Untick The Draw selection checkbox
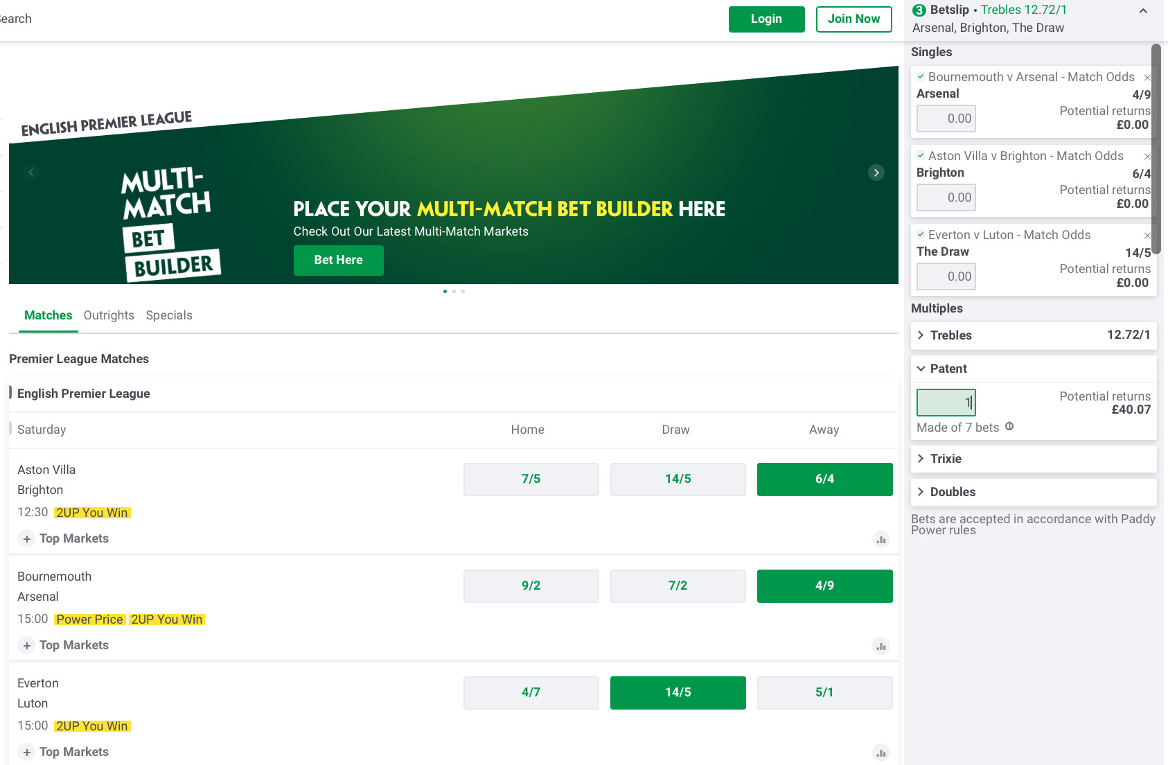The width and height of the screenshot is (1168, 765). coord(921,235)
